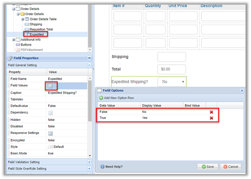
Task: Open the Dependency editor icon
Action: point(50,113)
